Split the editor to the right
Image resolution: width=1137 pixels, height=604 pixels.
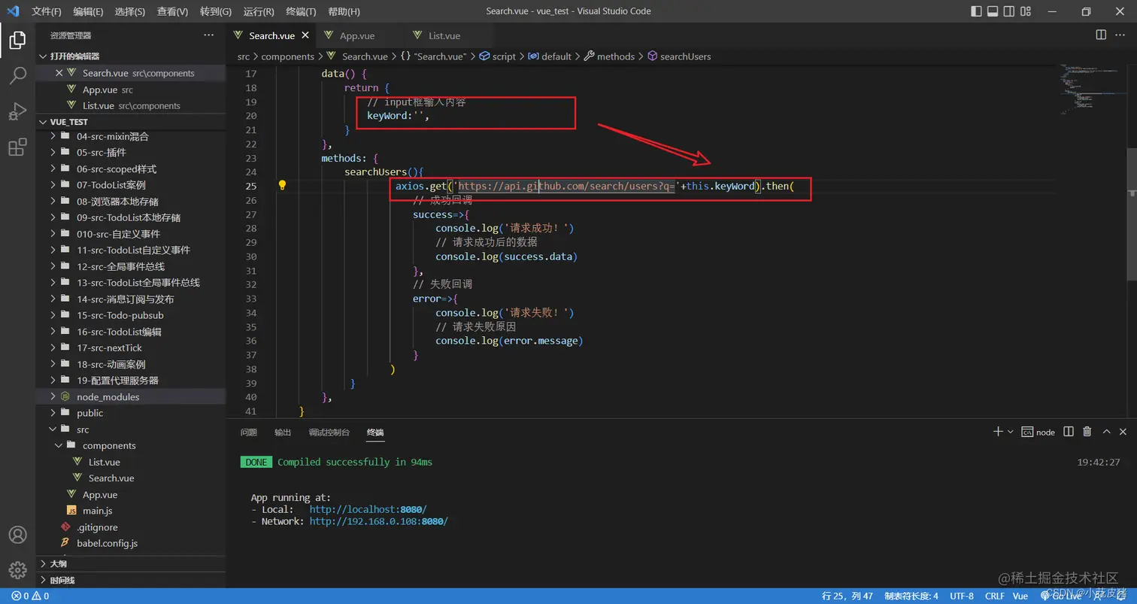coord(1101,35)
